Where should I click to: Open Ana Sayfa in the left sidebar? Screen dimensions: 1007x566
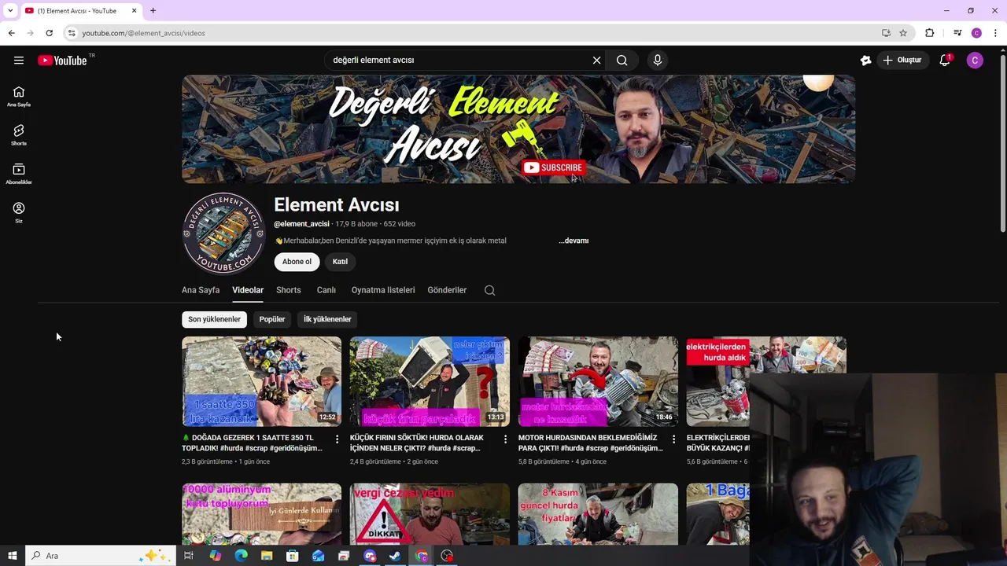[19, 97]
